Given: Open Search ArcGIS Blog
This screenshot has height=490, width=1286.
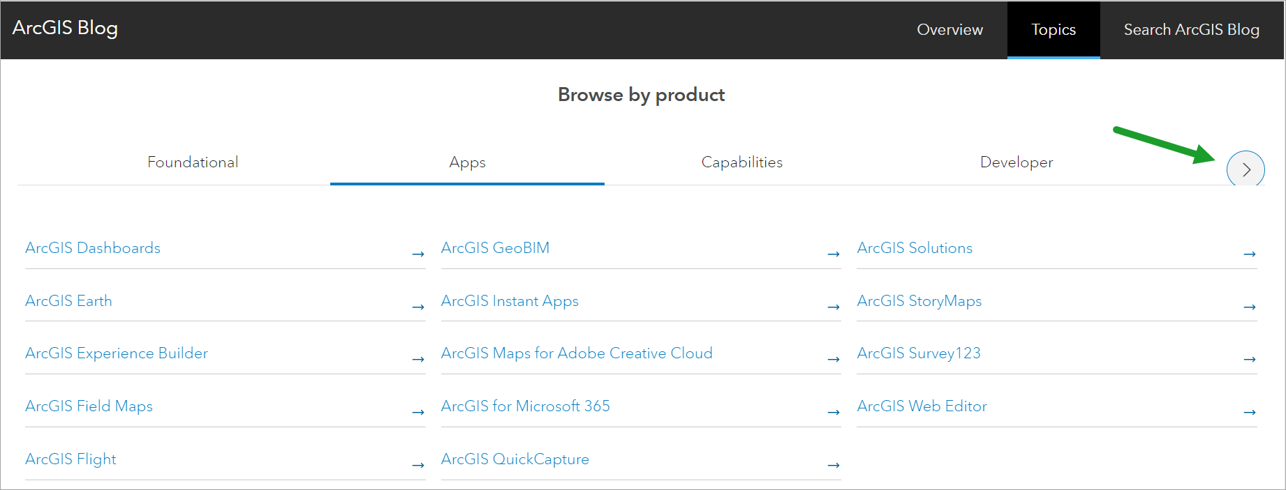Looking at the screenshot, I should tap(1192, 30).
